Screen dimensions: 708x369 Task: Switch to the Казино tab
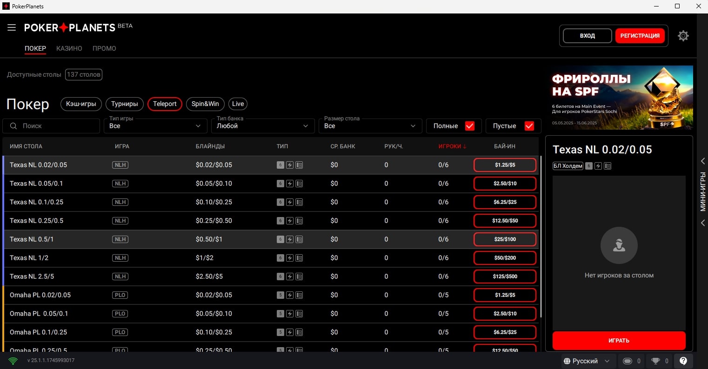69,48
